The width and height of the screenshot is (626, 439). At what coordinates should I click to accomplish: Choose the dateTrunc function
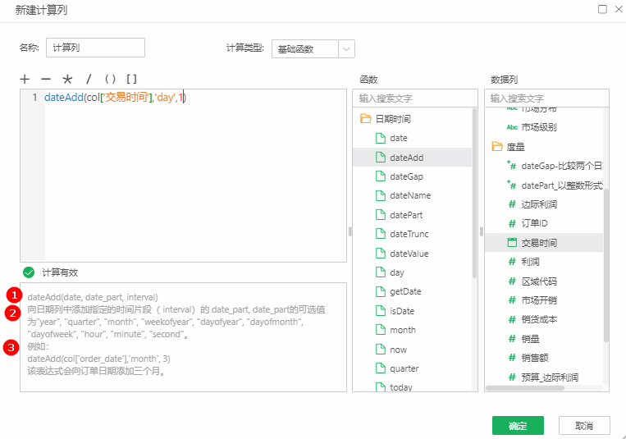[x=409, y=234]
